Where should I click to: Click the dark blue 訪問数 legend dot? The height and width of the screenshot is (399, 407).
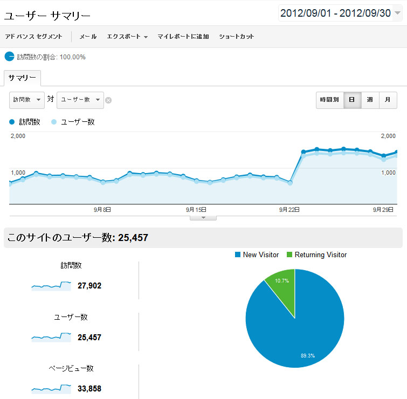(x=12, y=122)
